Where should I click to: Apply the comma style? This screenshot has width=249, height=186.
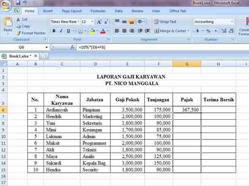(216, 31)
